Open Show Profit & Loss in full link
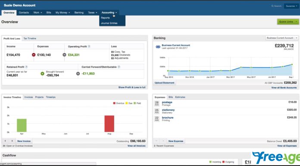This screenshot has width=300, height=166. [132, 87]
